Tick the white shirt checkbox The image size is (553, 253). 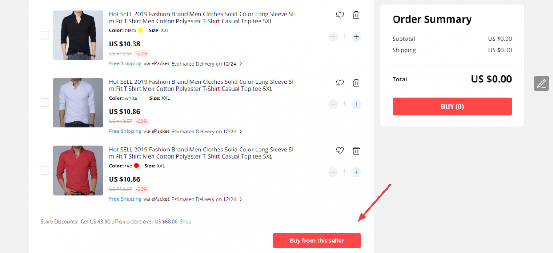pos(45,103)
